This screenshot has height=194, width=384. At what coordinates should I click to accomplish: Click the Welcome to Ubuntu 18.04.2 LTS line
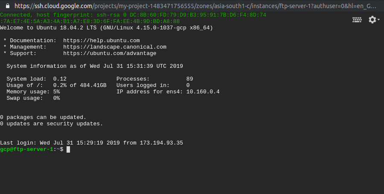(x=107, y=28)
